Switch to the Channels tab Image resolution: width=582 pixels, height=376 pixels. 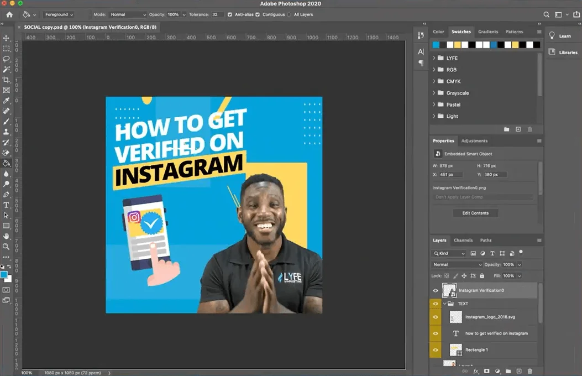coord(465,240)
